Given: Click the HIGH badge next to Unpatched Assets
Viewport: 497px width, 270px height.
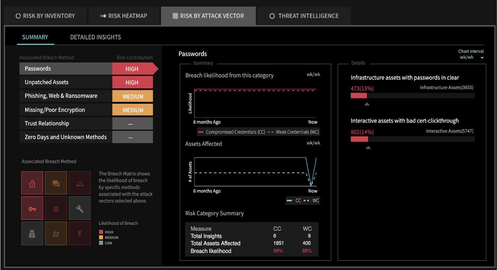Looking at the screenshot, I should pyautogui.click(x=133, y=82).
